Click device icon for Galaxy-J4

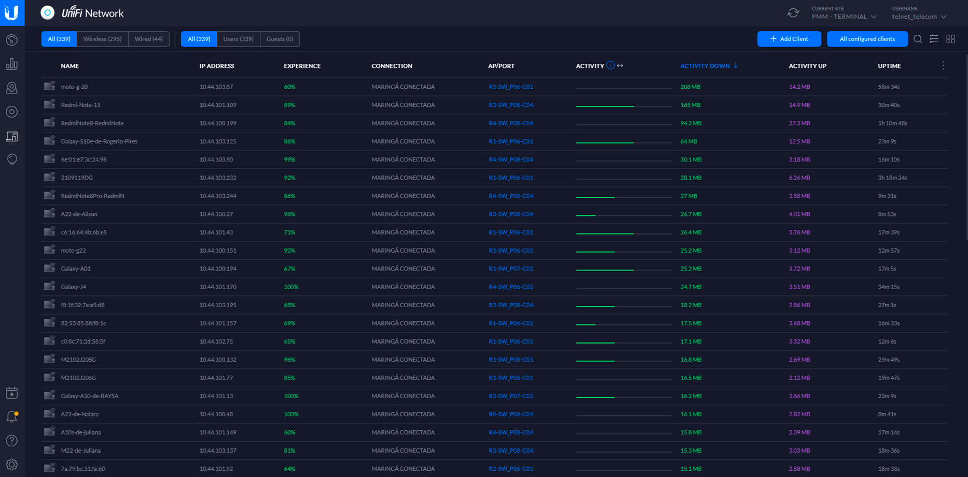tap(49, 286)
